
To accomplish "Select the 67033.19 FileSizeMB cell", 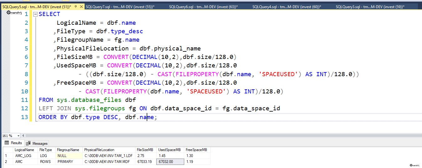I will point(146,162).
